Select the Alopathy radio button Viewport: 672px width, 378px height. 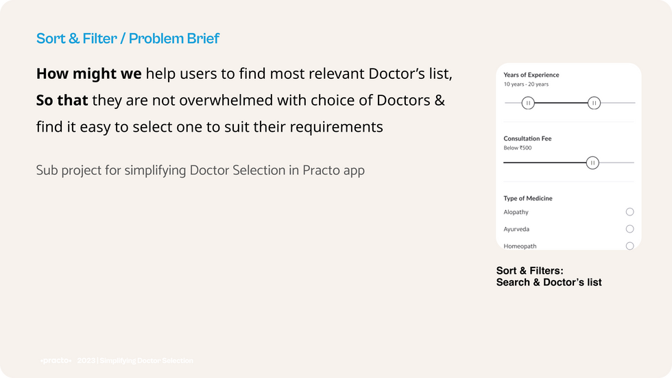(629, 212)
